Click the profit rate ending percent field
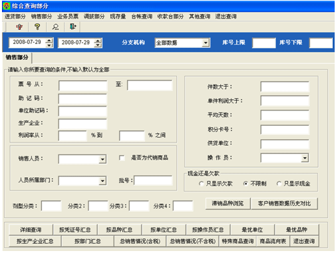 132,136
